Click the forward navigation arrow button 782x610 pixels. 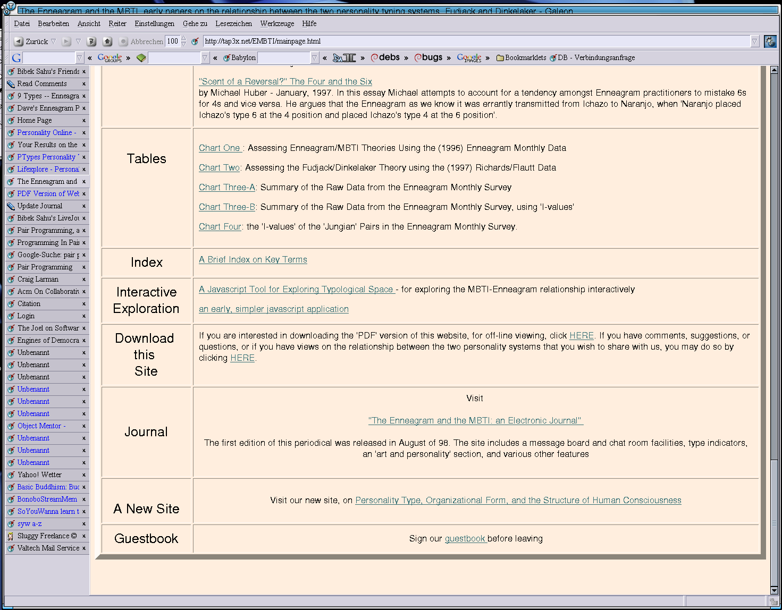(x=66, y=41)
